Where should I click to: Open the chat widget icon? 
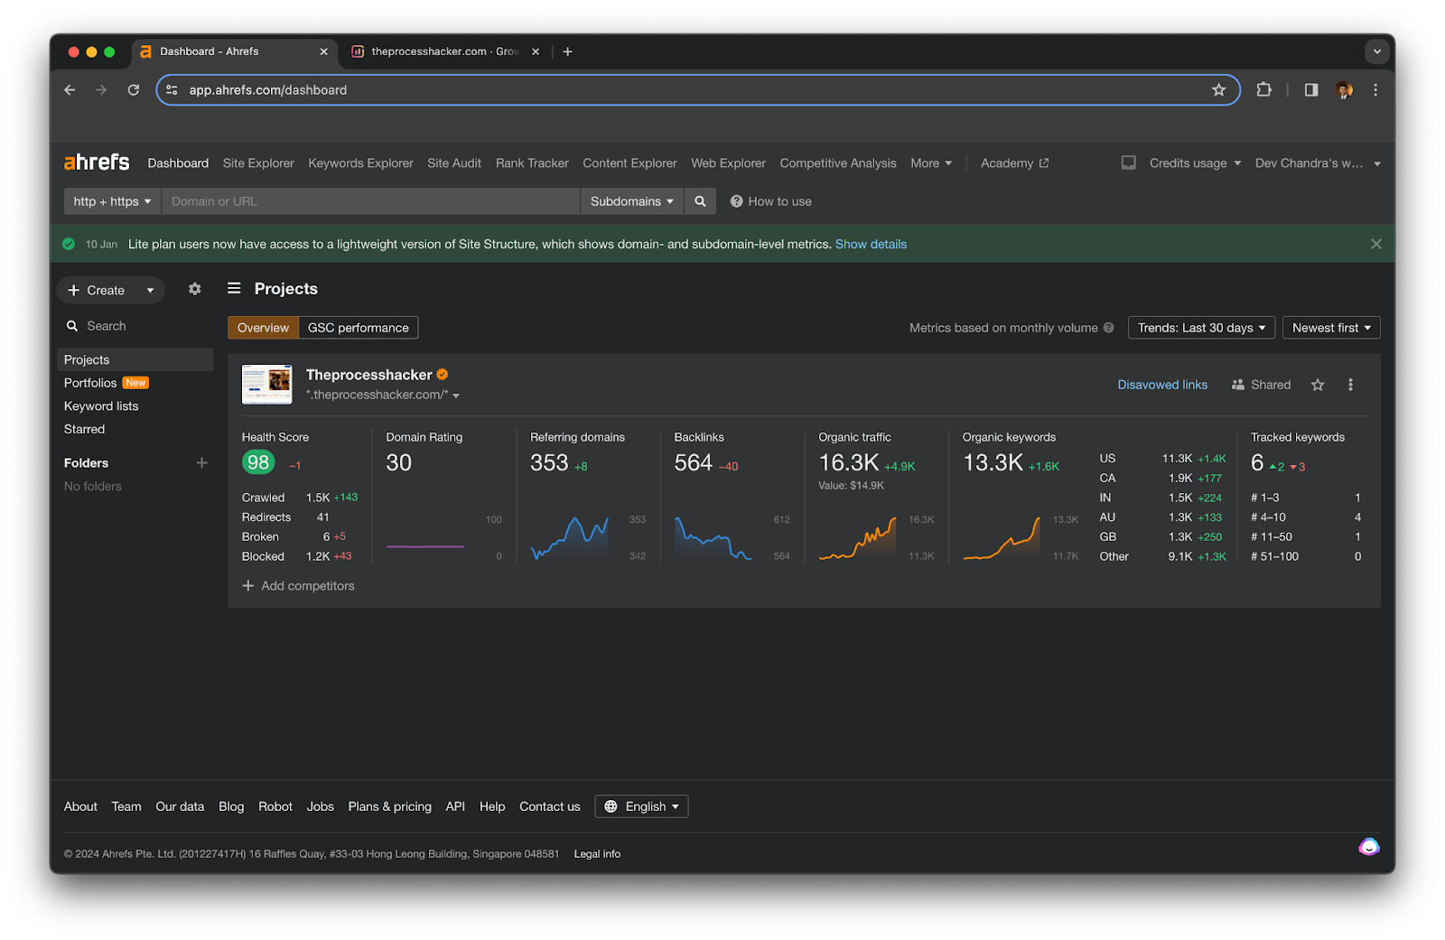1369,847
